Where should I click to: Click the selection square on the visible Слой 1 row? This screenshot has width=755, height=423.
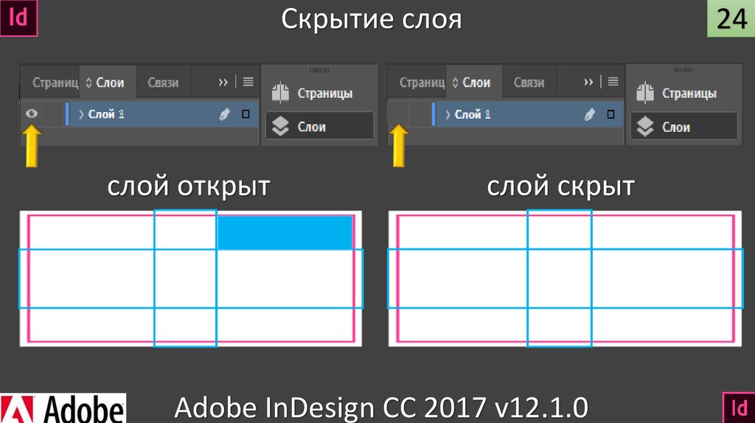[246, 114]
